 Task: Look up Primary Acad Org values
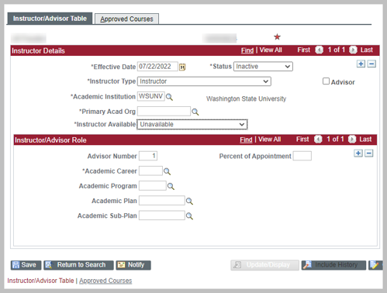click(x=195, y=112)
